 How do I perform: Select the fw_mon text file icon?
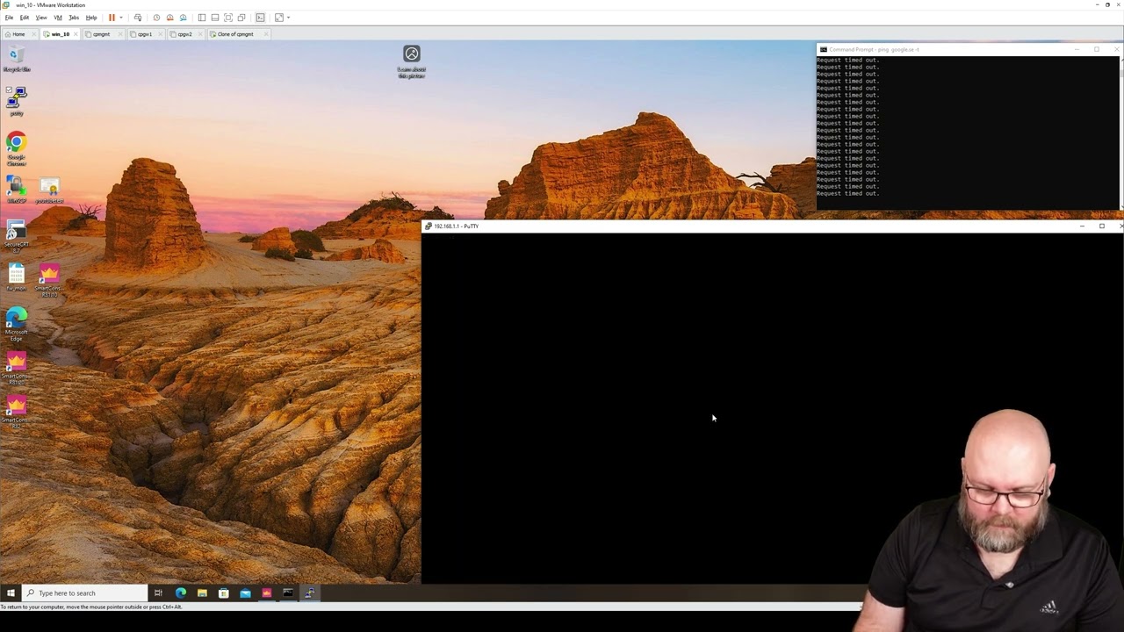click(x=16, y=277)
